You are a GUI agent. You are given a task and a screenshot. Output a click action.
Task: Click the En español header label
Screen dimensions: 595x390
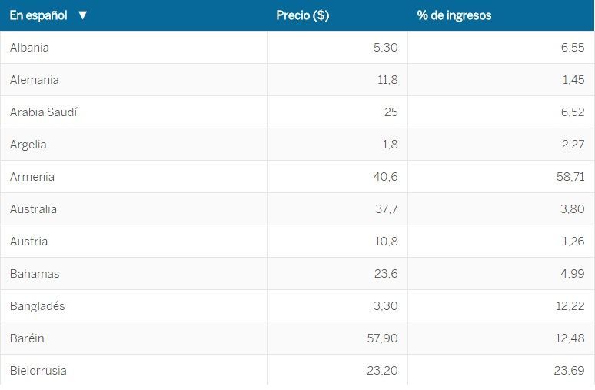(38, 15)
